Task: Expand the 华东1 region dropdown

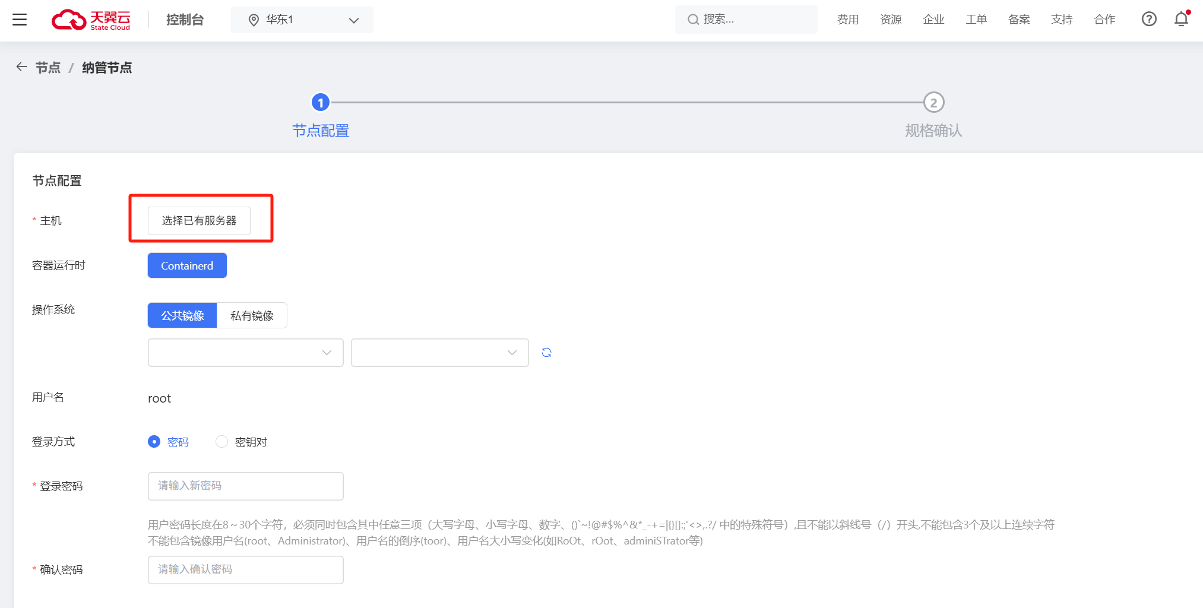Action: pyautogui.click(x=302, y=20)
